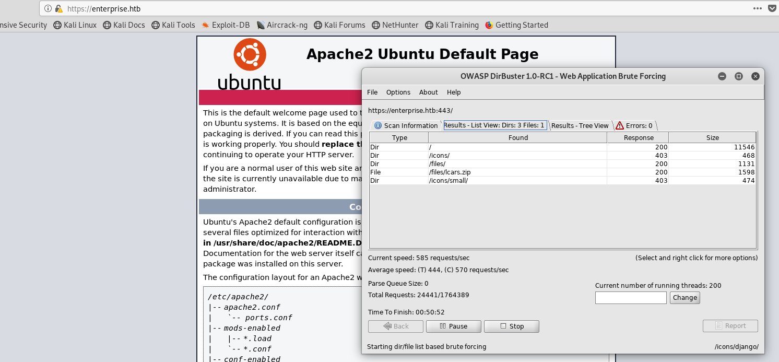Minimize the DirBuster window

click(722, 76)
